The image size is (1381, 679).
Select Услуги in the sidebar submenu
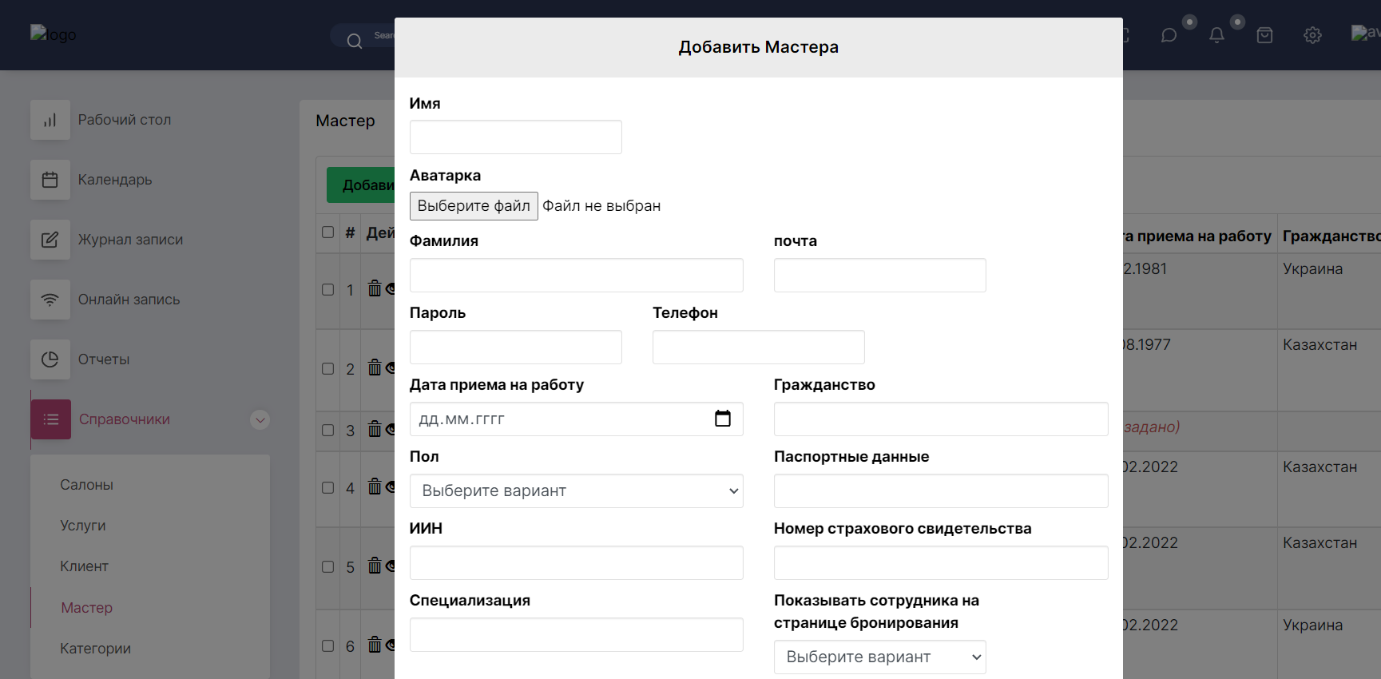[x=83, y=526]
